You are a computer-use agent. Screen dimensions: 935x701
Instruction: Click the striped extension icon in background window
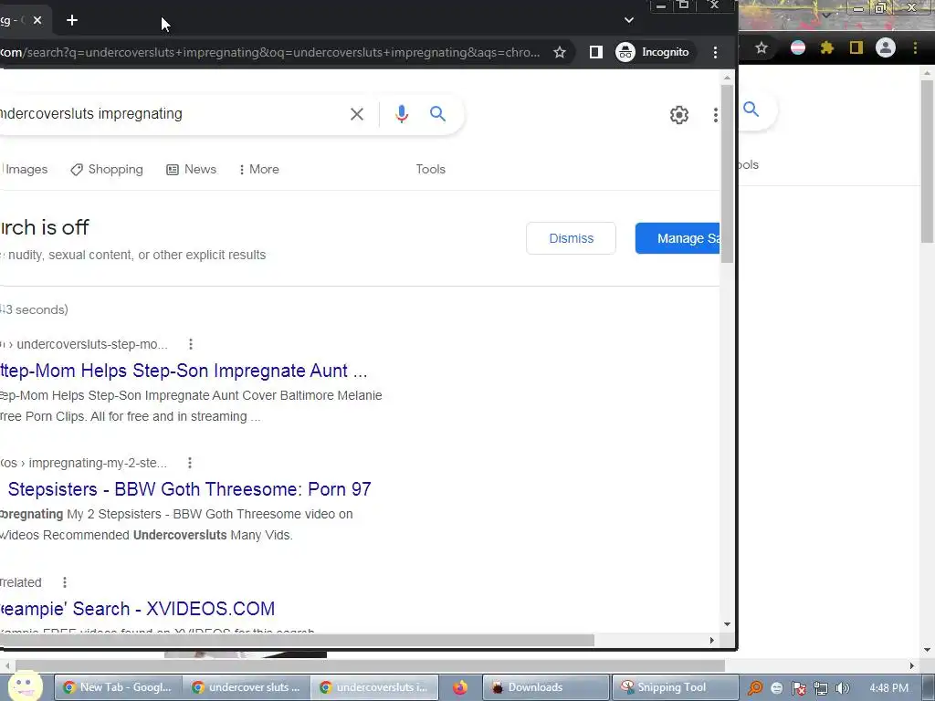tap(798, 48)
